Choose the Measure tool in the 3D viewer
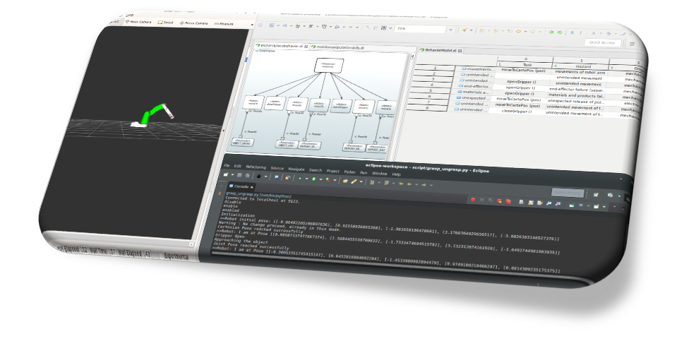Screen dimensions: 684x341 coord(223,24)
